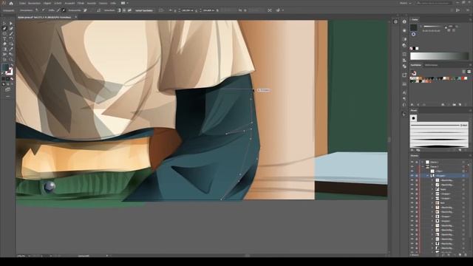This screenshot has width=473, height=266.
Task: Open the Ansicht menu
Action: [92, 3]
